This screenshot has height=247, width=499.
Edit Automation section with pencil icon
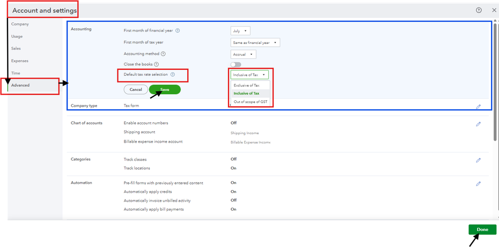(x=478, y=184)
